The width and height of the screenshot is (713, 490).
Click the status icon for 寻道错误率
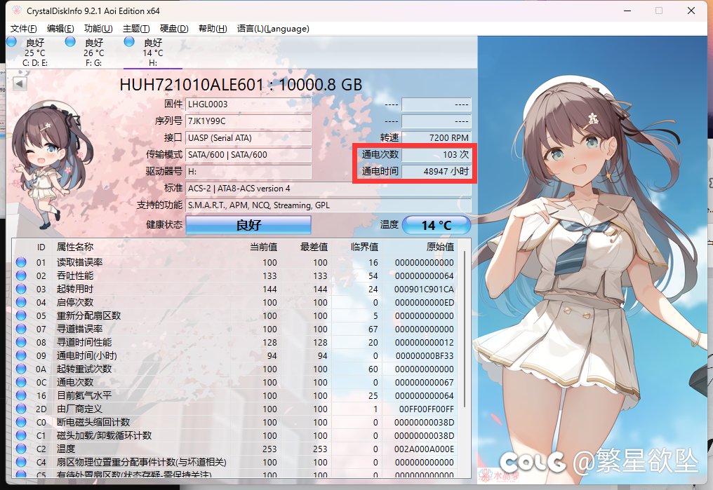point(21,329)
